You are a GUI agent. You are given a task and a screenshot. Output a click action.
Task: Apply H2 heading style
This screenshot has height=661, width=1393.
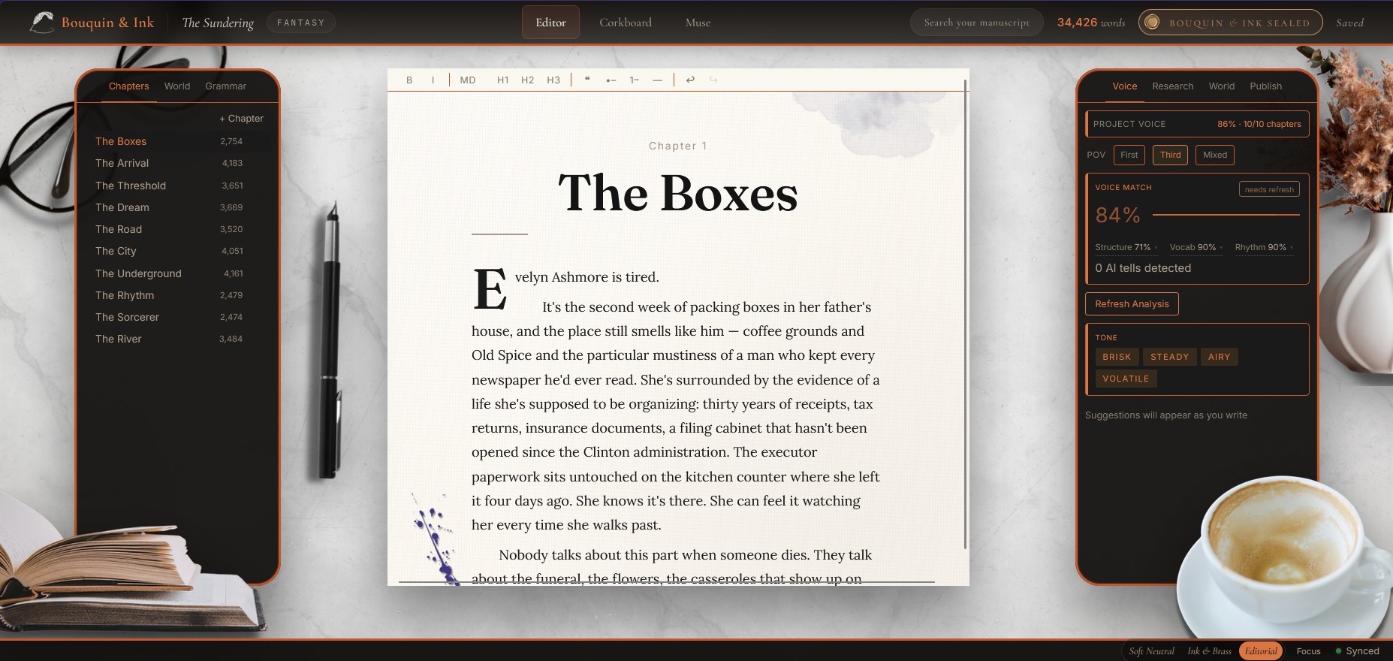click(x=528, y=80)
